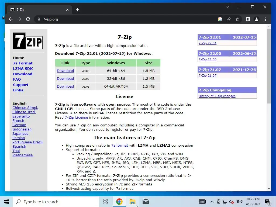276x207 pixels.
Task: Open History of 7-zip changes
Action: pos(217,96)
